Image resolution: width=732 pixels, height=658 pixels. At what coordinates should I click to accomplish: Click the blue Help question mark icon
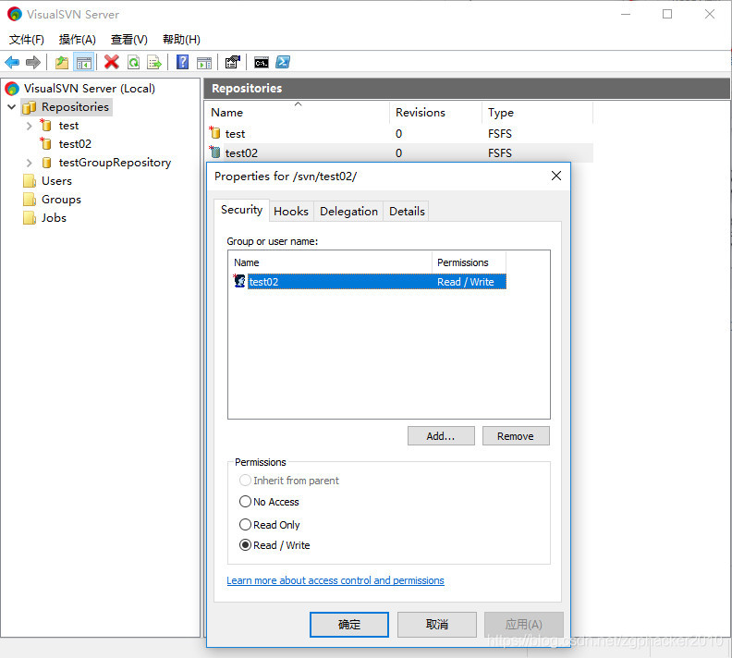coord(182,62)
